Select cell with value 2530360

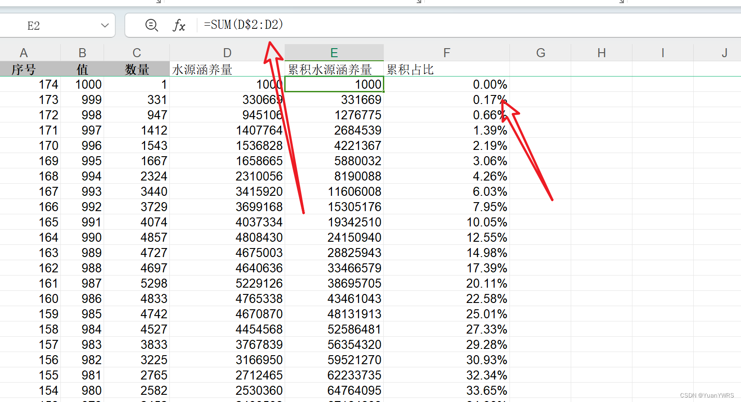click(227, 390)
